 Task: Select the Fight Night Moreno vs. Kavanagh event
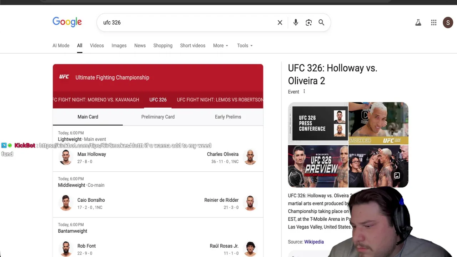click(96, 100)
